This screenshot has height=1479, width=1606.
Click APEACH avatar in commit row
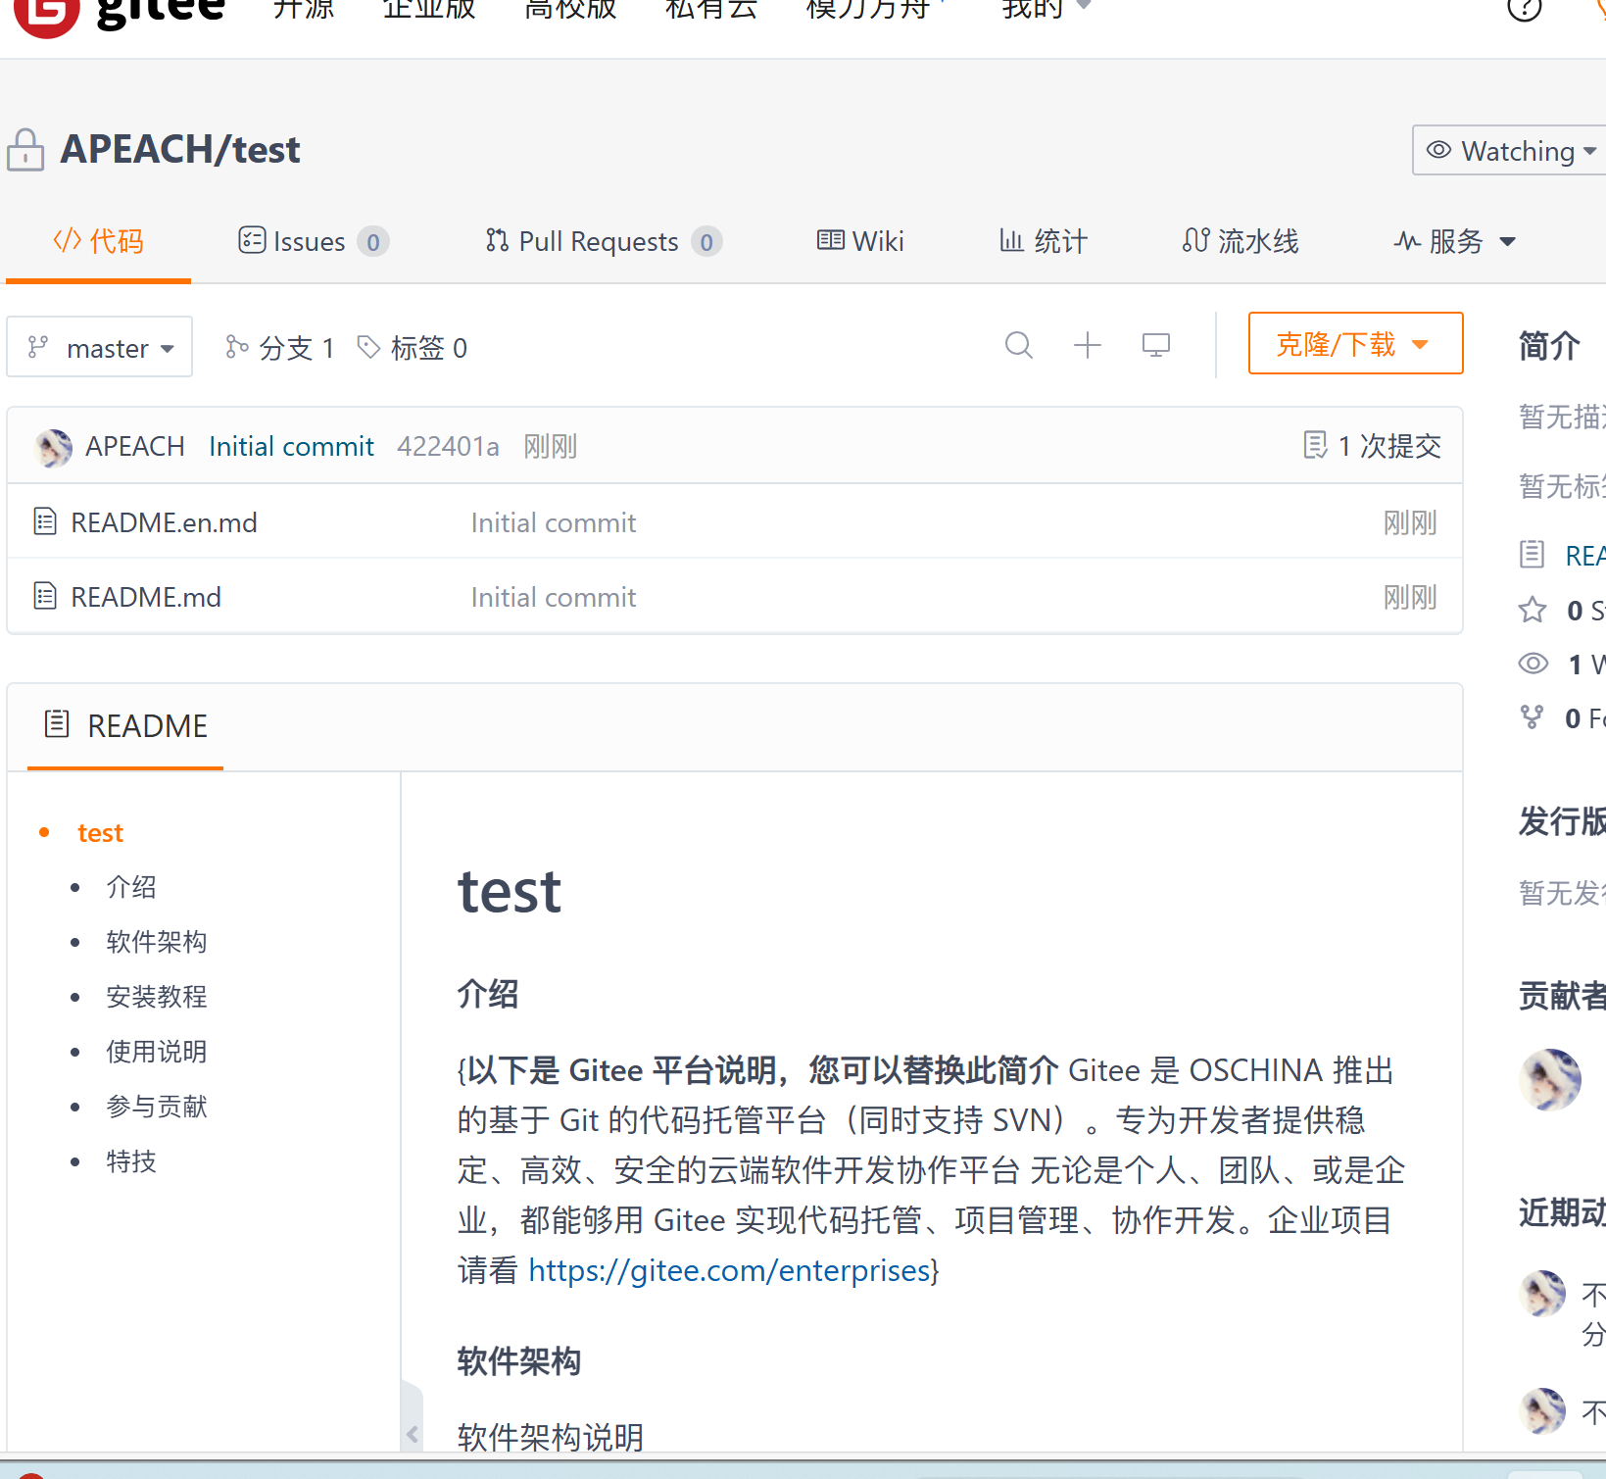53,448
